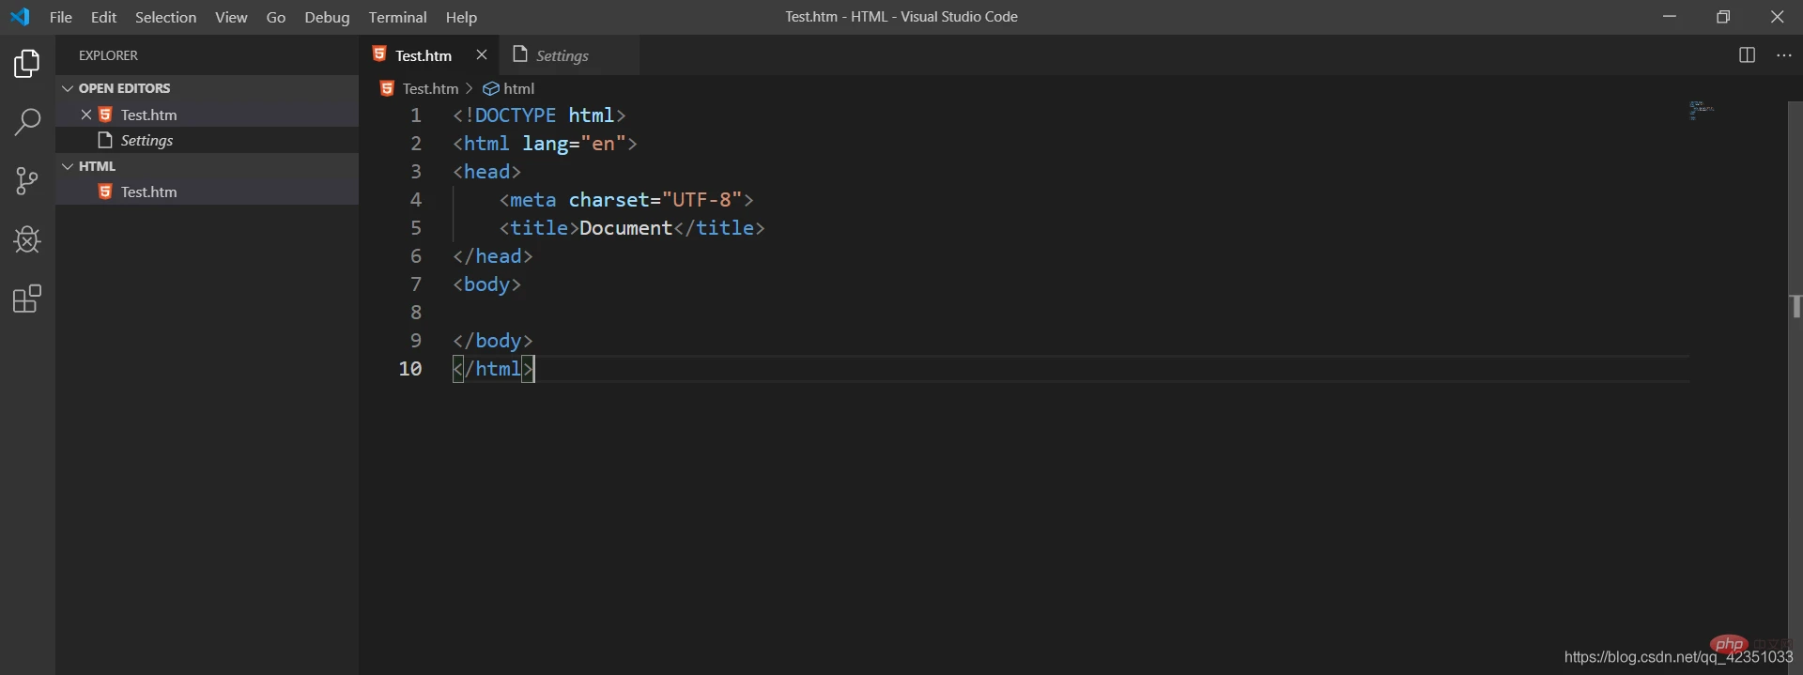This screenshot has height=675, width=1803.
Task: Click the VS Code logo icon
Action: coord(20,17)
